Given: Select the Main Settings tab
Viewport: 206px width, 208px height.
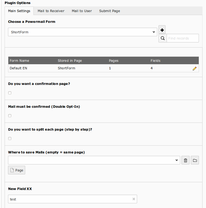Looking at the screenshot, I should point(19,11).
